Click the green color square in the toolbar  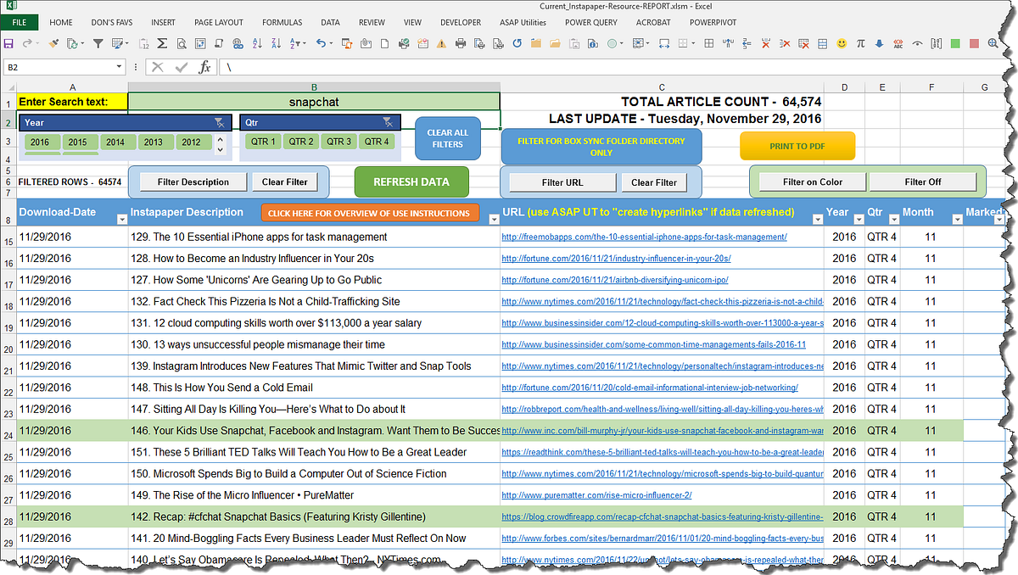pos(956,43)
